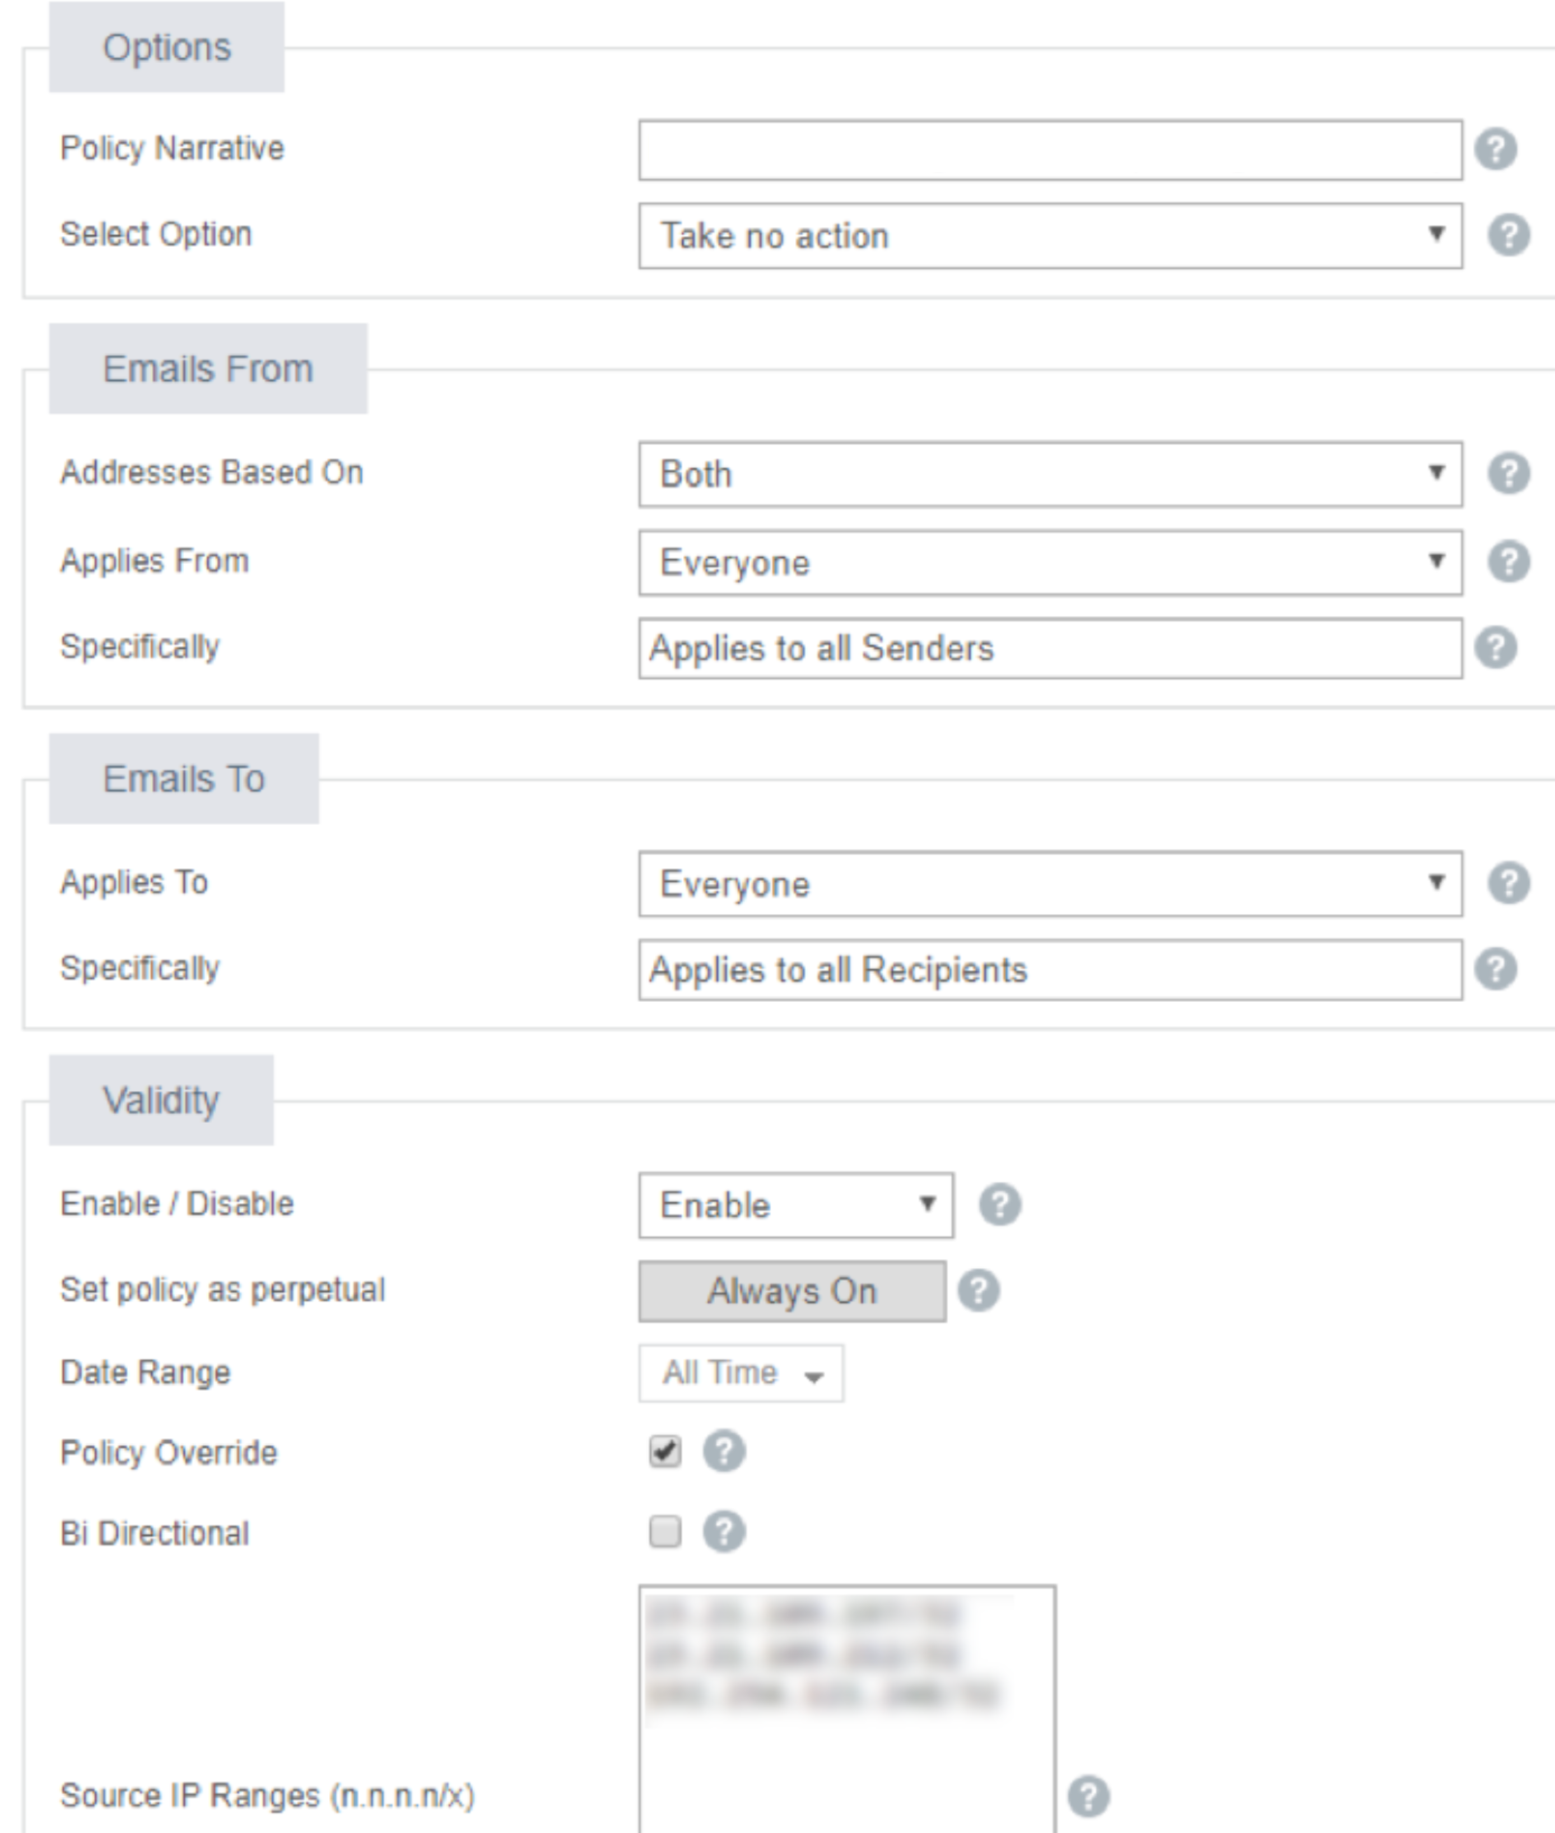Open the Date Range dropdown

tap(741, 1372)
